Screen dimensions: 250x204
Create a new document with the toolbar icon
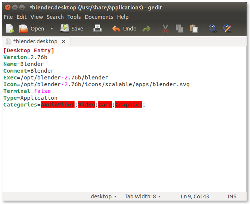pos(10,29)
